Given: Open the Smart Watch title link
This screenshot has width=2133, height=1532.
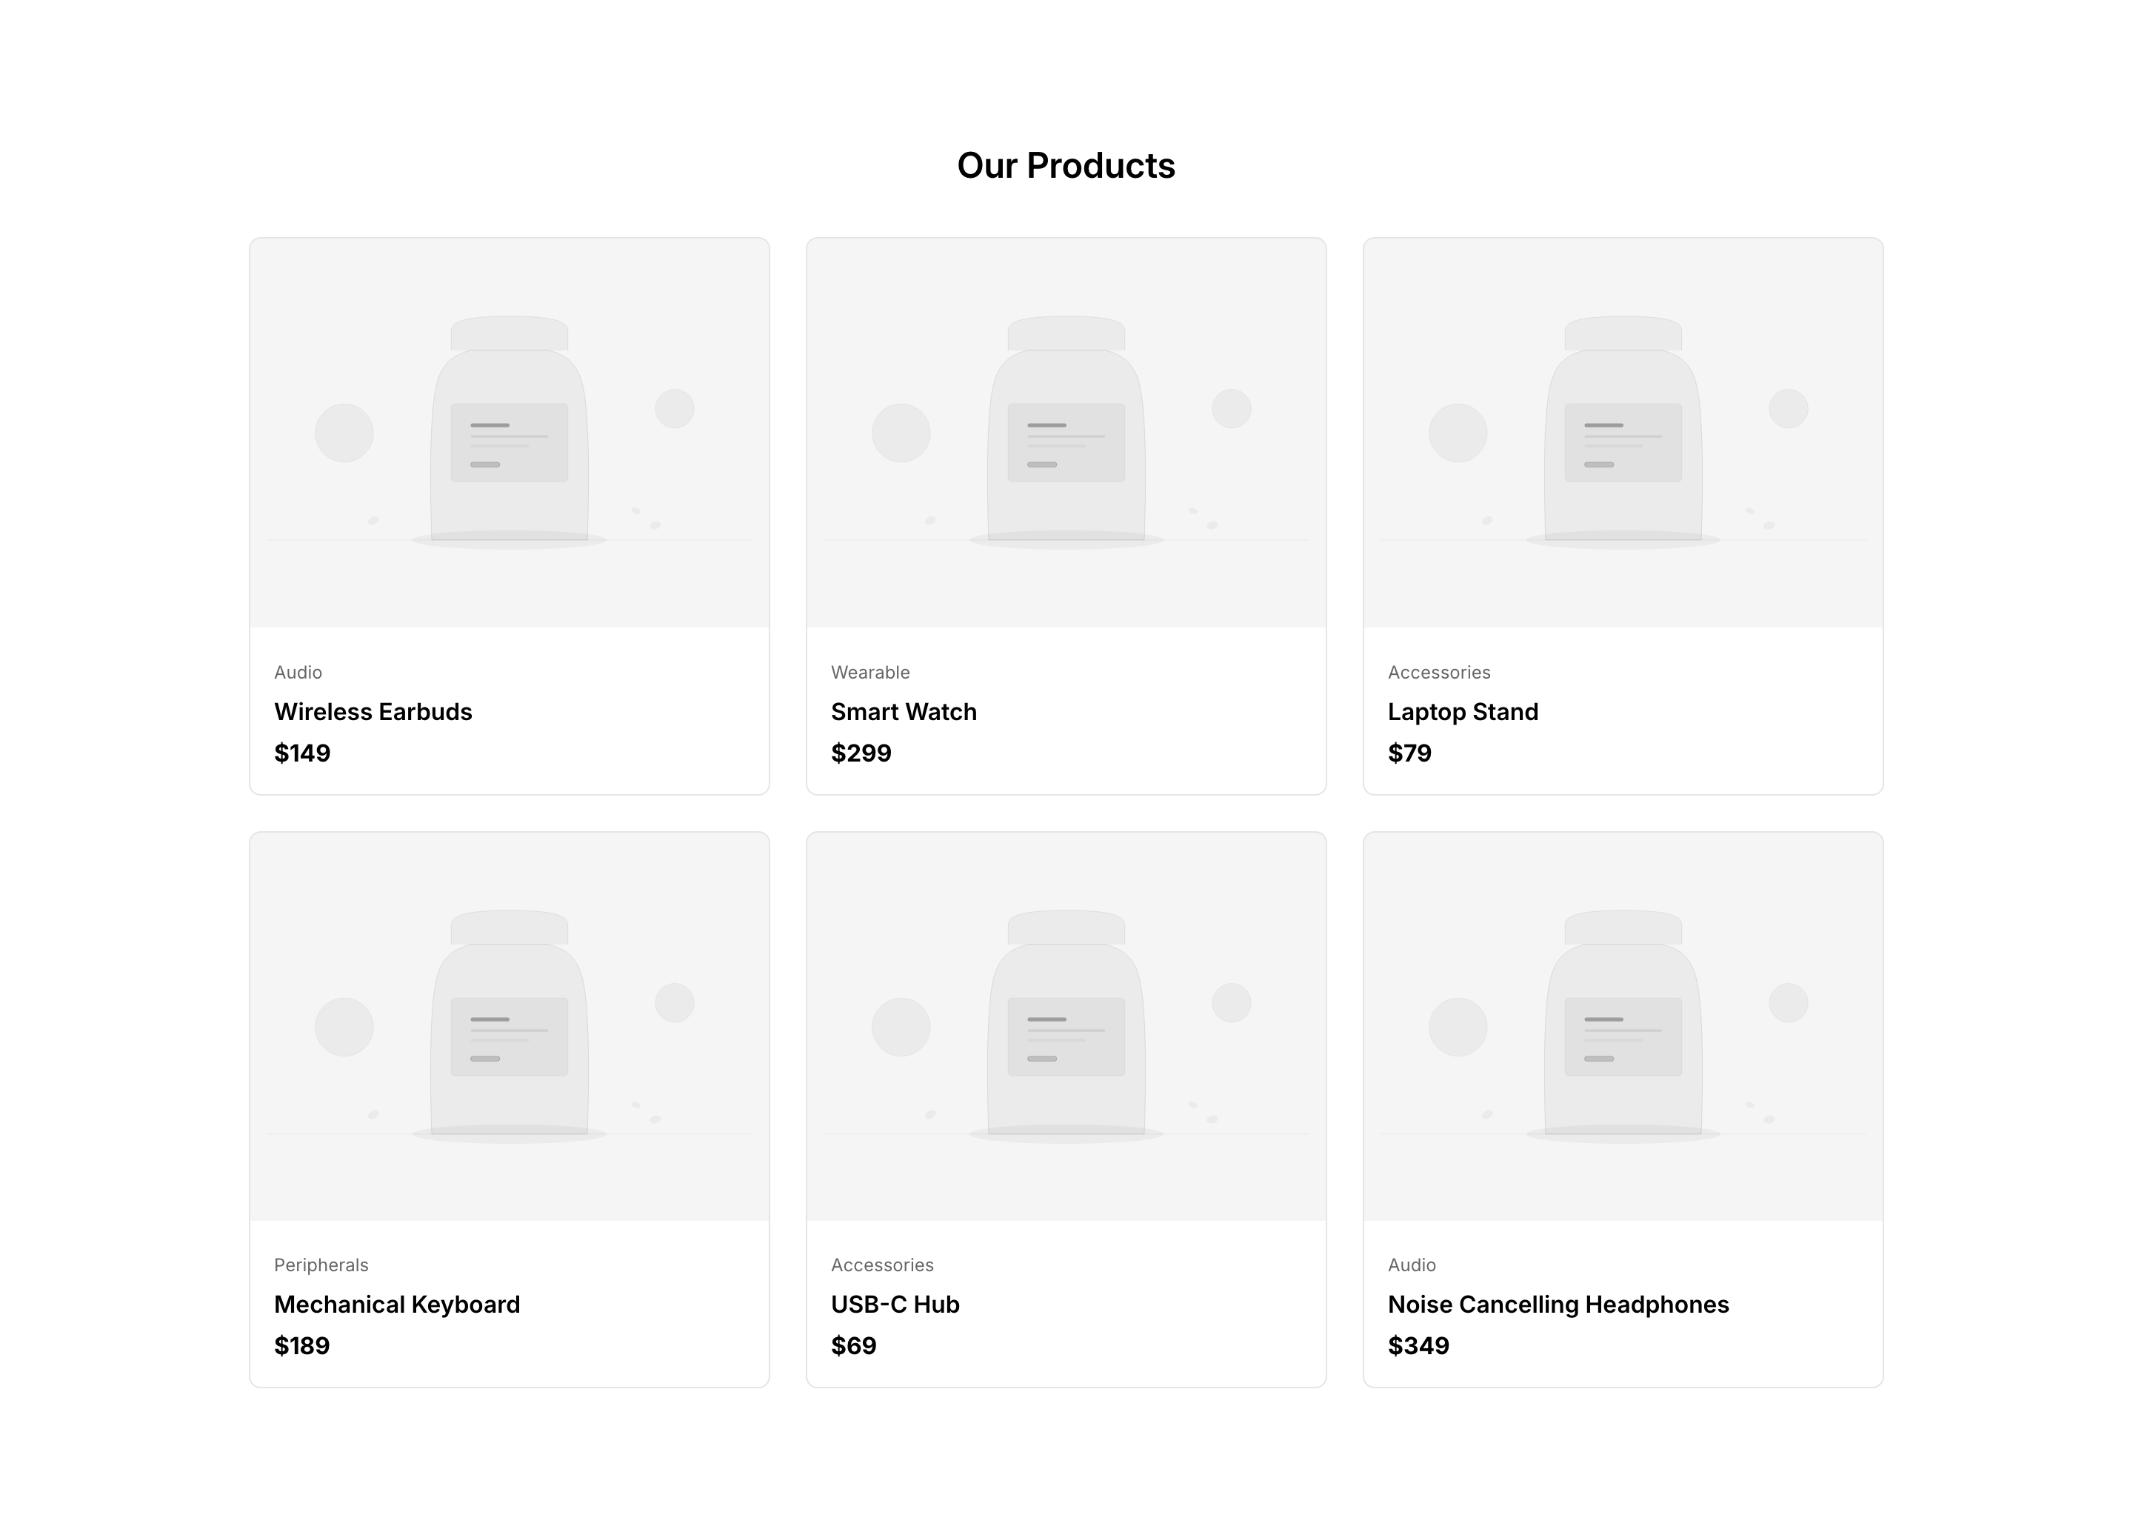Looking at the screenshot, I should click(x=903, y=712).
